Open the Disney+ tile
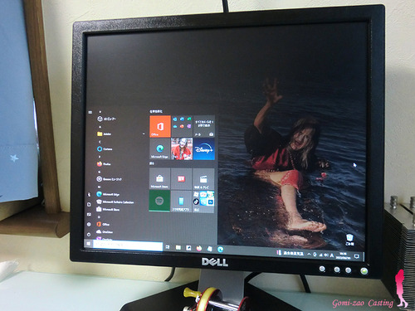 click(x=204, y=149)
